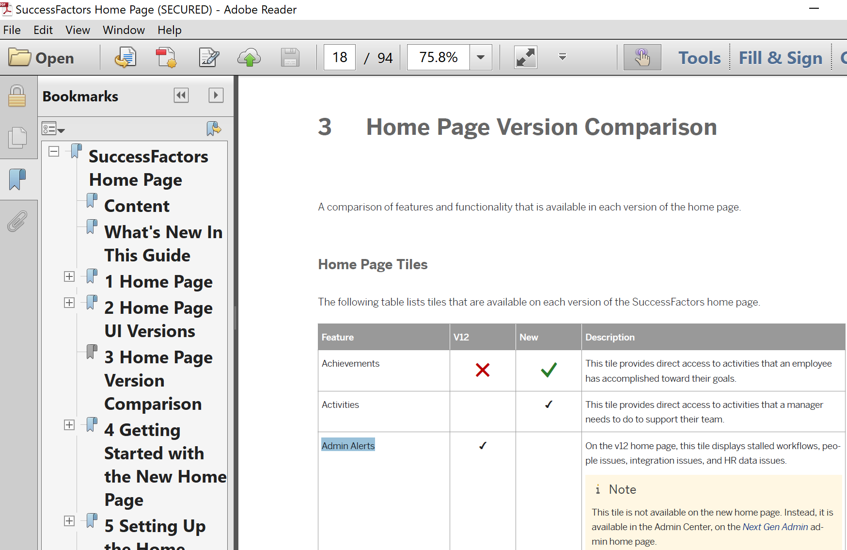
Task: Go to What's New In This Guide bookmark
Action: coord(163,244)
